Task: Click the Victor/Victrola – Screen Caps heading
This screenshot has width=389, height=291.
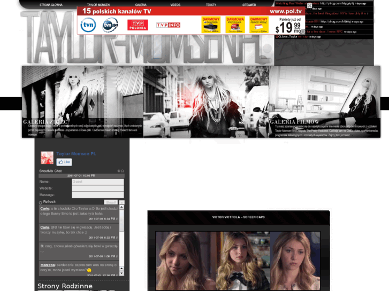Action: [x=239, y=217]
